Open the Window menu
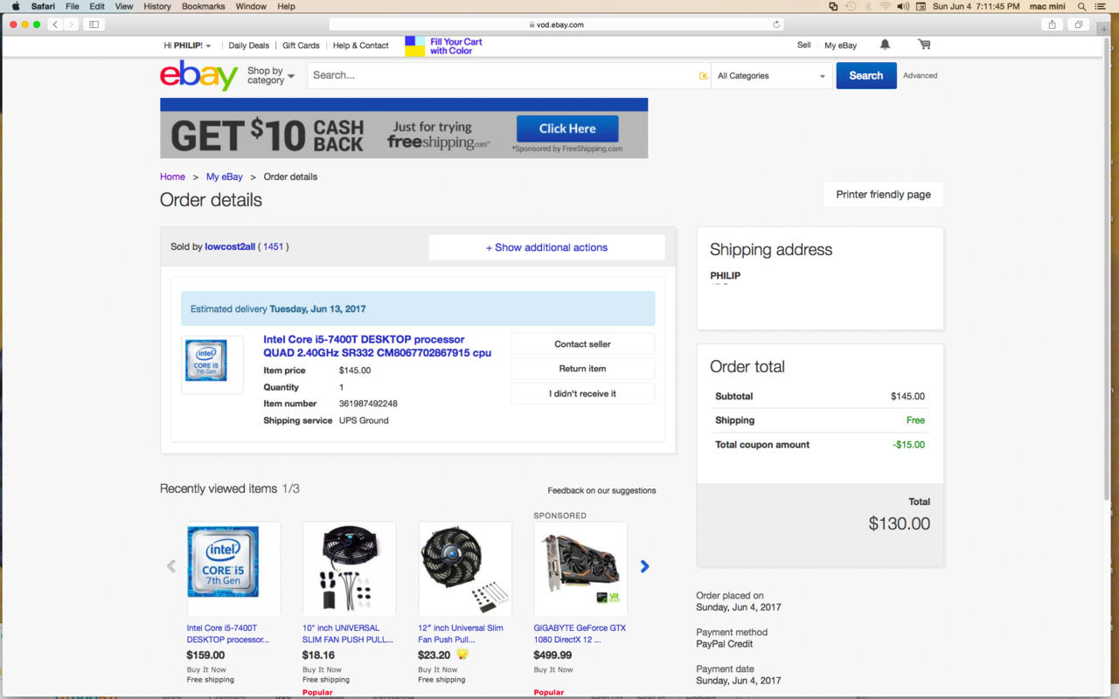This screenshot has width=1119, height=699. [x=251, y=6]
